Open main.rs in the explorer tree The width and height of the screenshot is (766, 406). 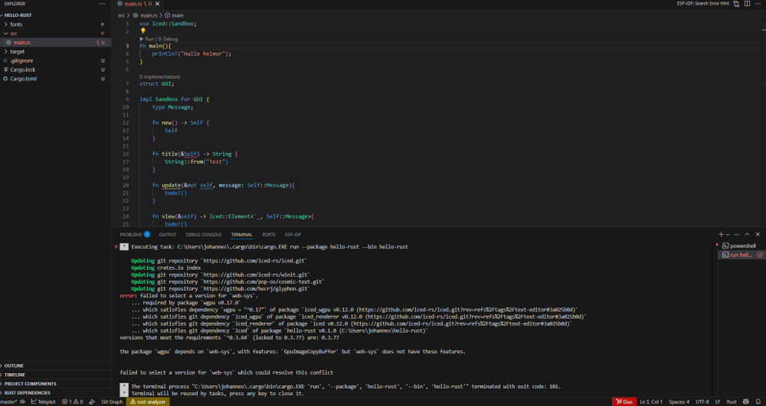click(x=22, y=42)
